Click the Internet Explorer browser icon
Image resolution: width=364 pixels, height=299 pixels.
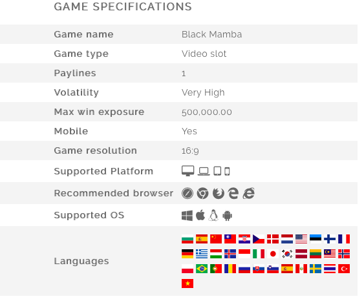point(249,193)
